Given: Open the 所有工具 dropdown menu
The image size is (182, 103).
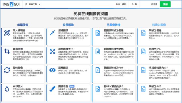Looking at the screenshot, I should 33,4.
